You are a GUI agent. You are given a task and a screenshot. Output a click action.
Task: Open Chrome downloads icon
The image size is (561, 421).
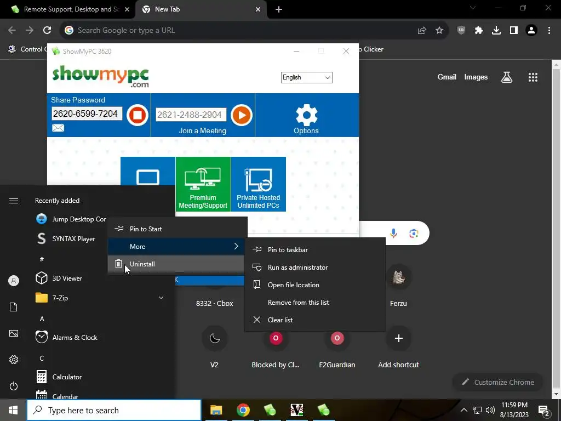496,31
